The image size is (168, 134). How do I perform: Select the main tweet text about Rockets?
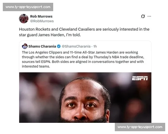point(84,32)
